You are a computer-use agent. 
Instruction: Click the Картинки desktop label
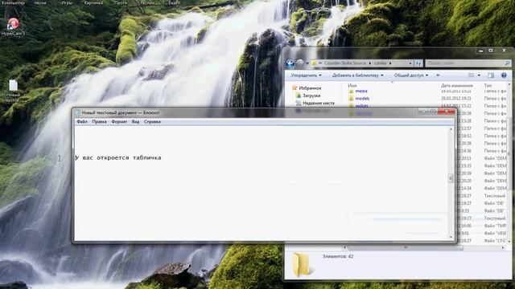point(93,2)
